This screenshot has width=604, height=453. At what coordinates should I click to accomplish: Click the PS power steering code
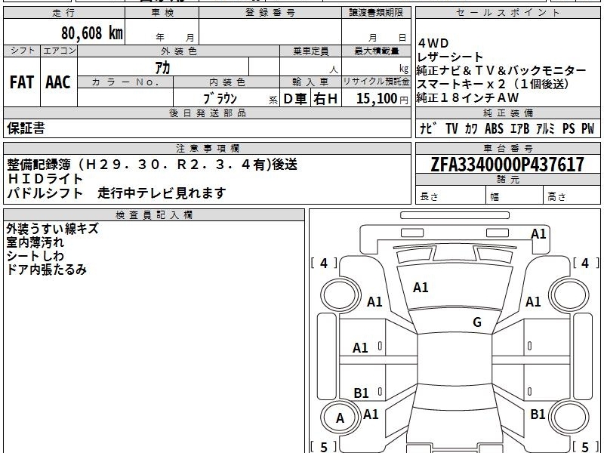tap(569, 128)
